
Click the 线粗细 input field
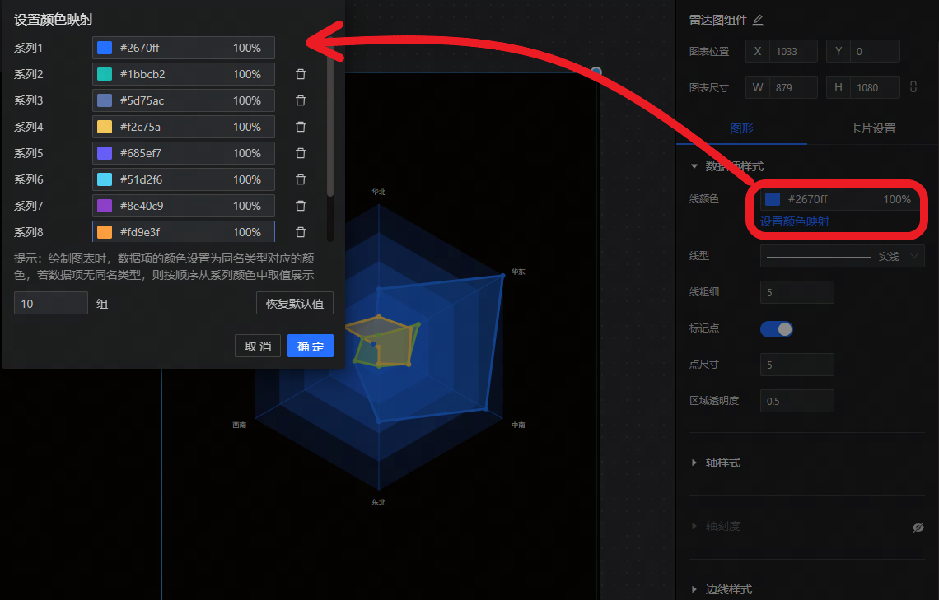(x=797, y=292)
